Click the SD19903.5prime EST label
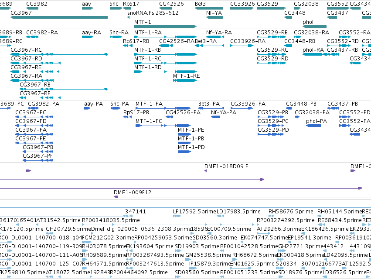The height and width of the screenshot is (279, 371). [197, 246]
